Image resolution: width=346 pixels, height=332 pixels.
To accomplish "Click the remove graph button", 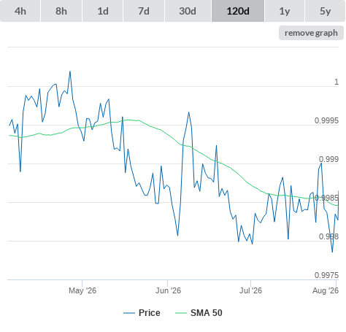I will pos(311,33).
